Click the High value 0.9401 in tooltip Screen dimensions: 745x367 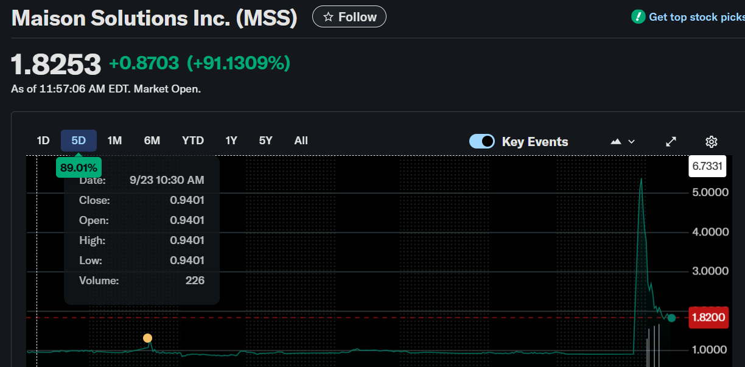[187, 240]
